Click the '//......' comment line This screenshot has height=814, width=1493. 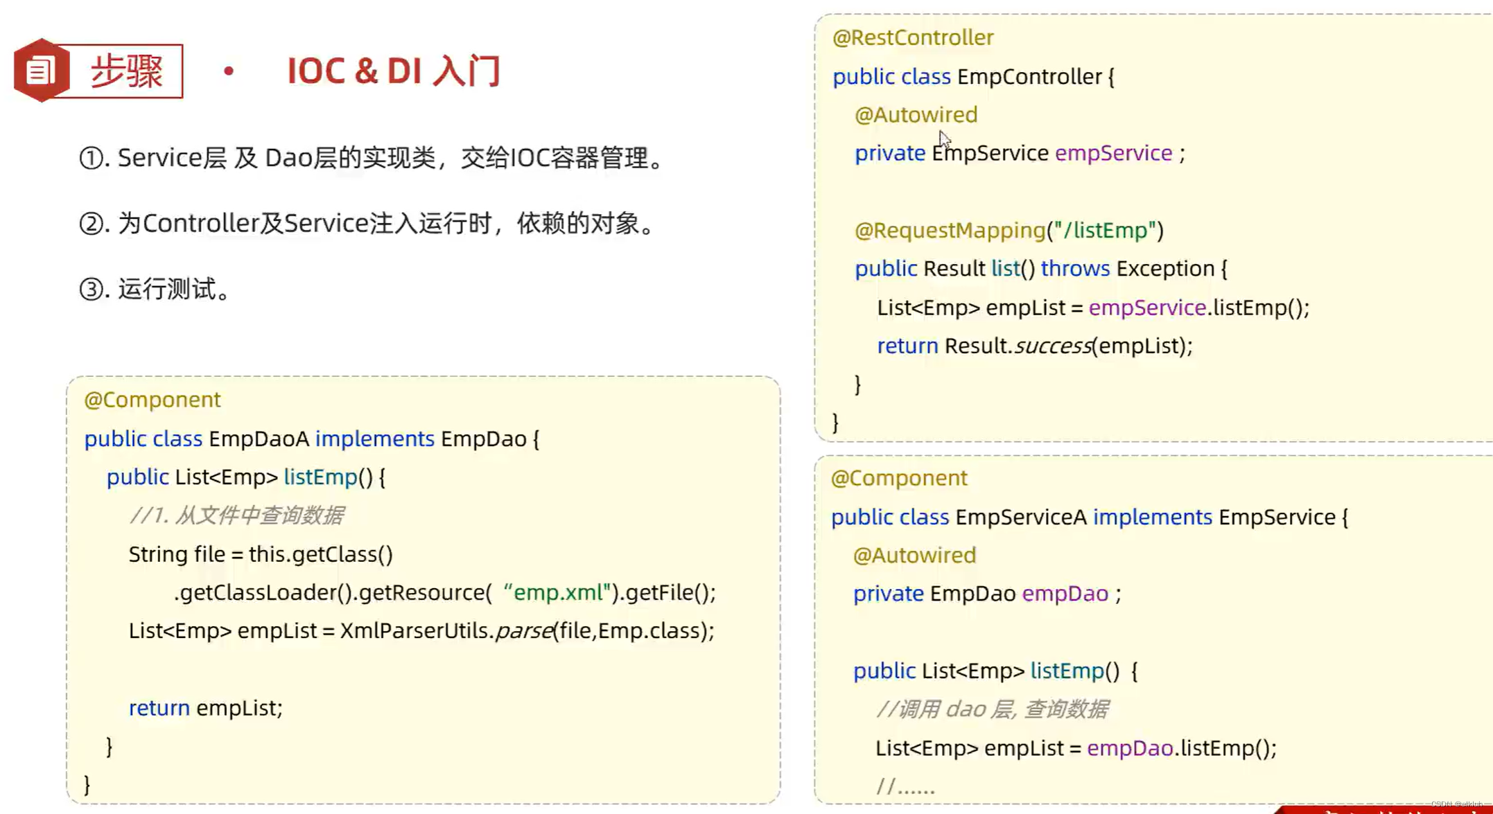tap(905, 786)
